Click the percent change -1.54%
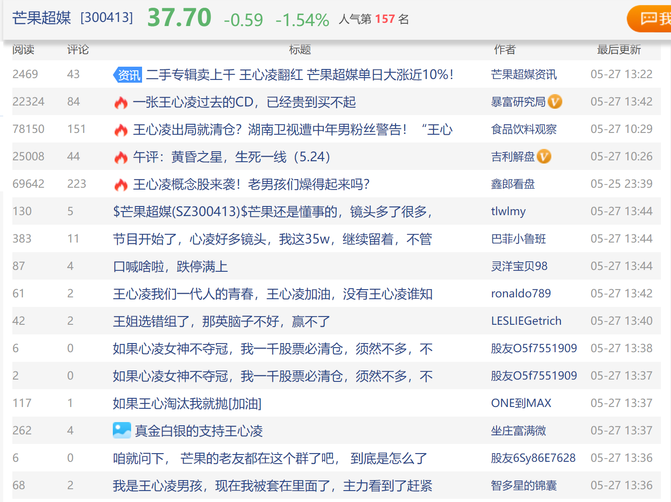The height and width of the screenshot is (502, 671). (x=302, y=20)
